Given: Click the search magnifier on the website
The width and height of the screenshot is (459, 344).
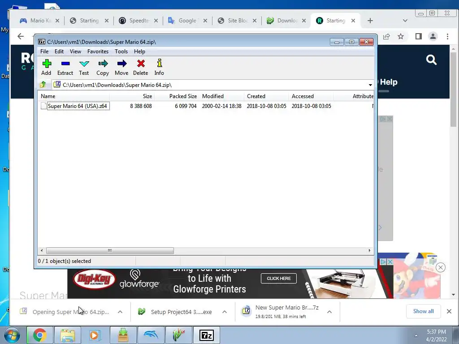Looking at the screenshot, I should 431,60.
